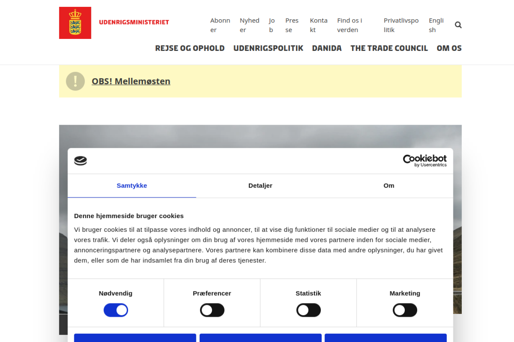Enable the Præferencer cookie switch

click(x=212, y=310)
